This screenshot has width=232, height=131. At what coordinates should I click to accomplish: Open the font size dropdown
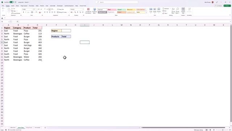37,9
